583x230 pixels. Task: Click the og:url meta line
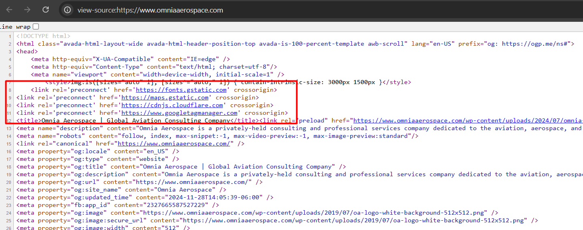pos(140,182)
